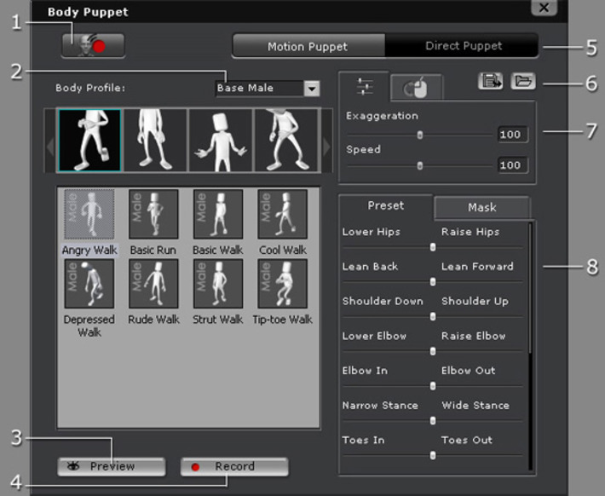The height and width of the screenshot is (496, 605).
Task: Click the save preset icon
Action: [x=490, y=82]
